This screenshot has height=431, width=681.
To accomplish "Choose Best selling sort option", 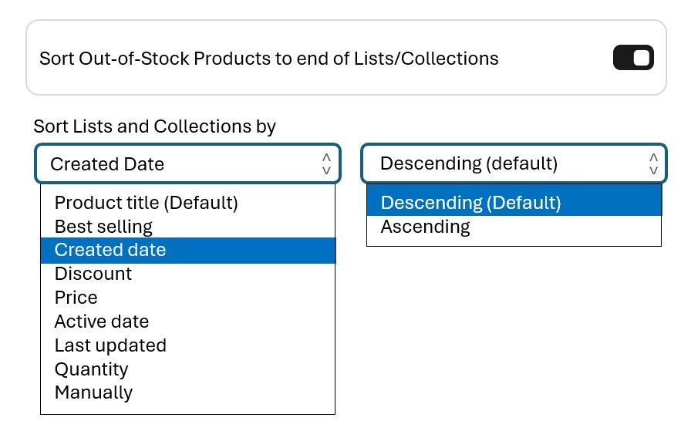I will pos(103,227).
